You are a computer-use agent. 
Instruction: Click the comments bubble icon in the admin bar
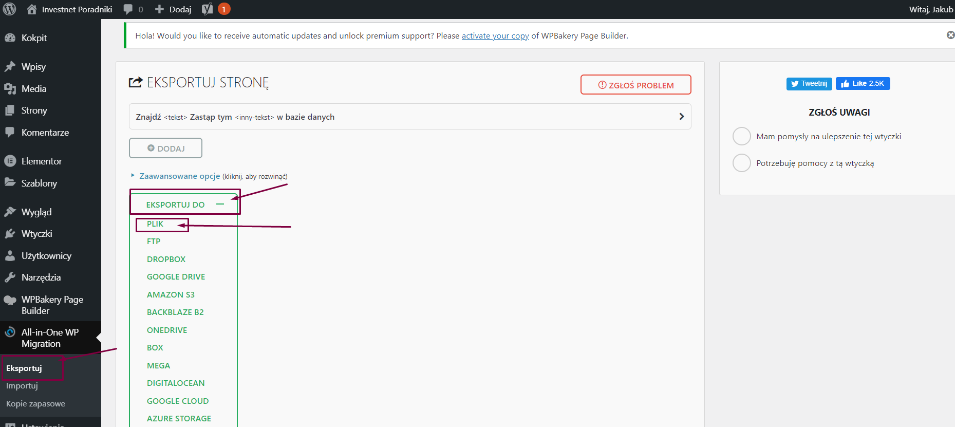(x=128, y=9)
